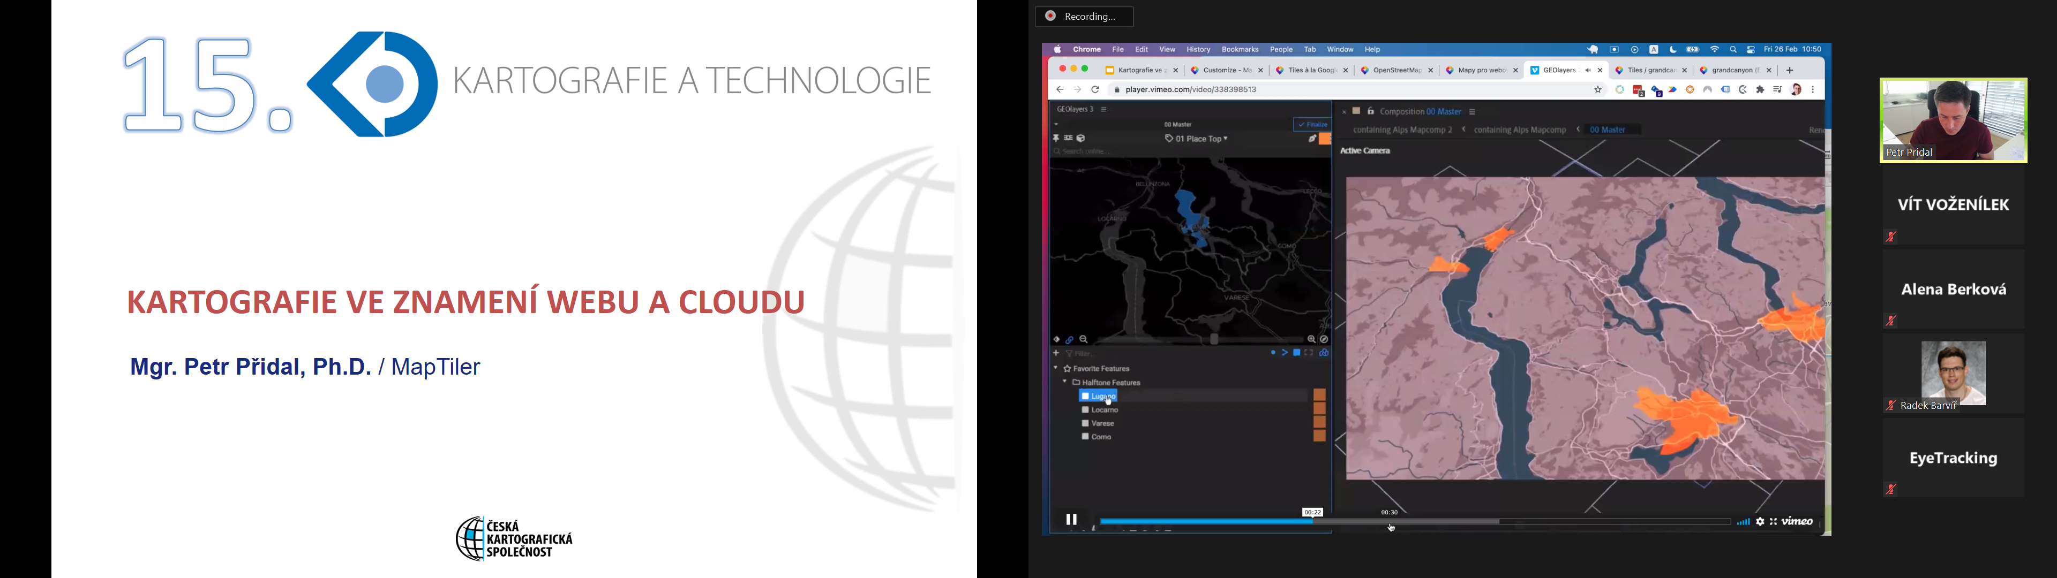The image size is (2057, 578).
Task: Check the Como feature checkbox
Action: point(1085,437)
